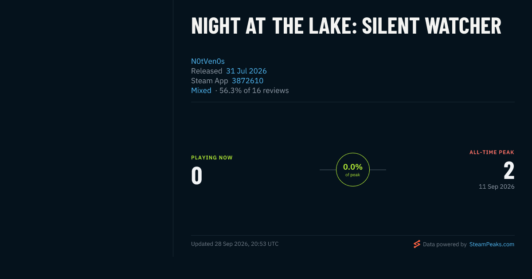532x279 pixels.
Task: Click the Steam App label
Action: (210, 81)
